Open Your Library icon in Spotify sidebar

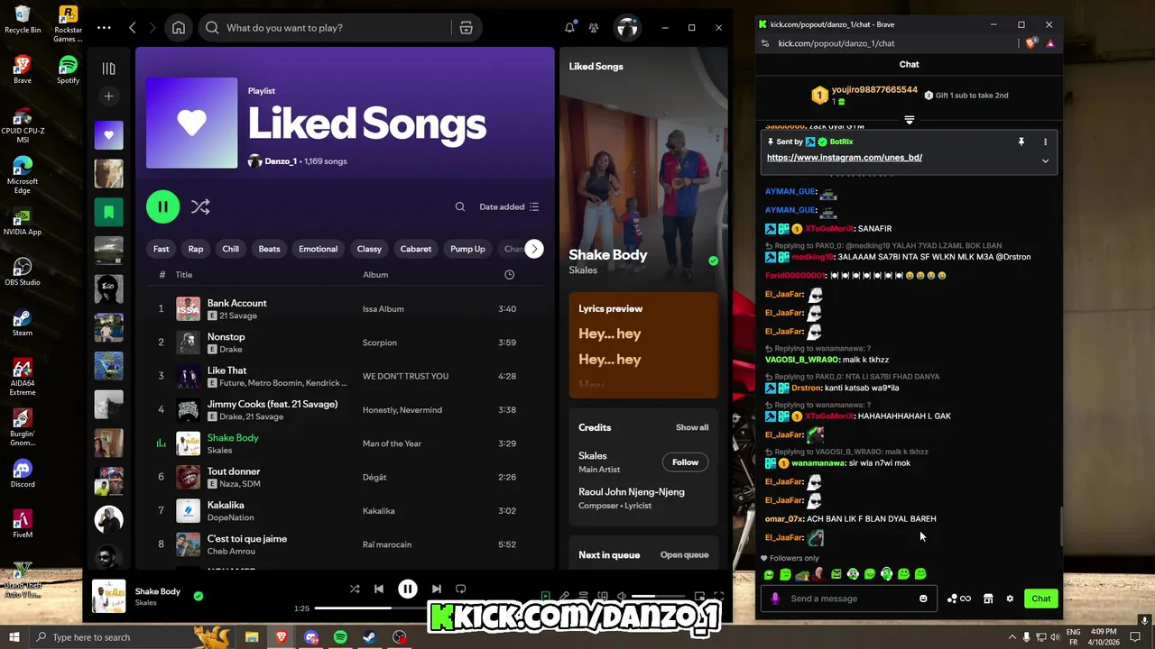pos(108,69)
